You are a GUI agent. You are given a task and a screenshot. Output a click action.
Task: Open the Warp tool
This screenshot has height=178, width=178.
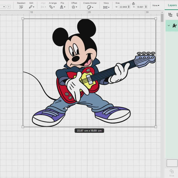click(x=105, y=7)
